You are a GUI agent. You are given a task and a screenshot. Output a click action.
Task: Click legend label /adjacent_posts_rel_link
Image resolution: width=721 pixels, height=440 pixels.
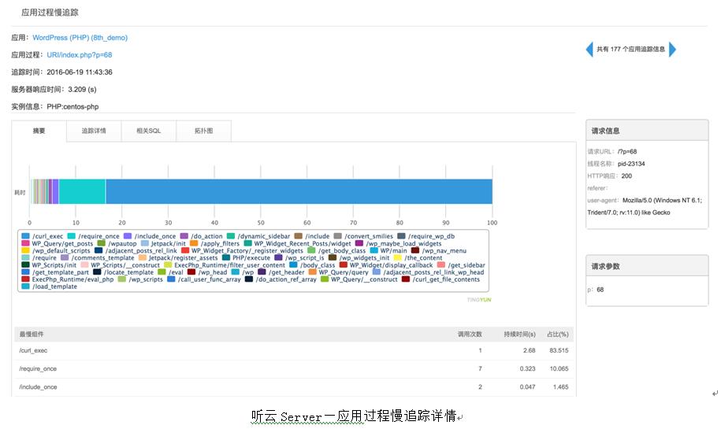141,251
